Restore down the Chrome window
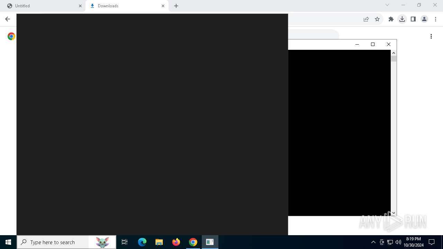443x249 pixels. 419,5
